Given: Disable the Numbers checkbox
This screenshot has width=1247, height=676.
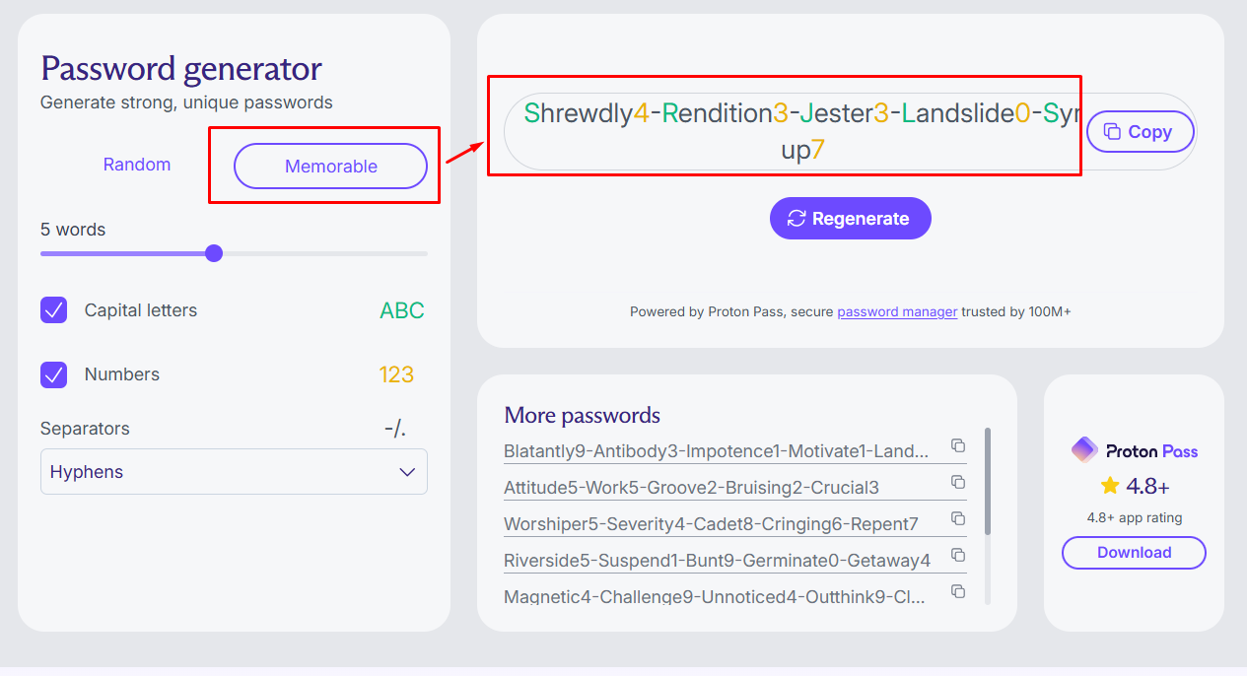Looking at the screenshot, I should coord(52,374).
